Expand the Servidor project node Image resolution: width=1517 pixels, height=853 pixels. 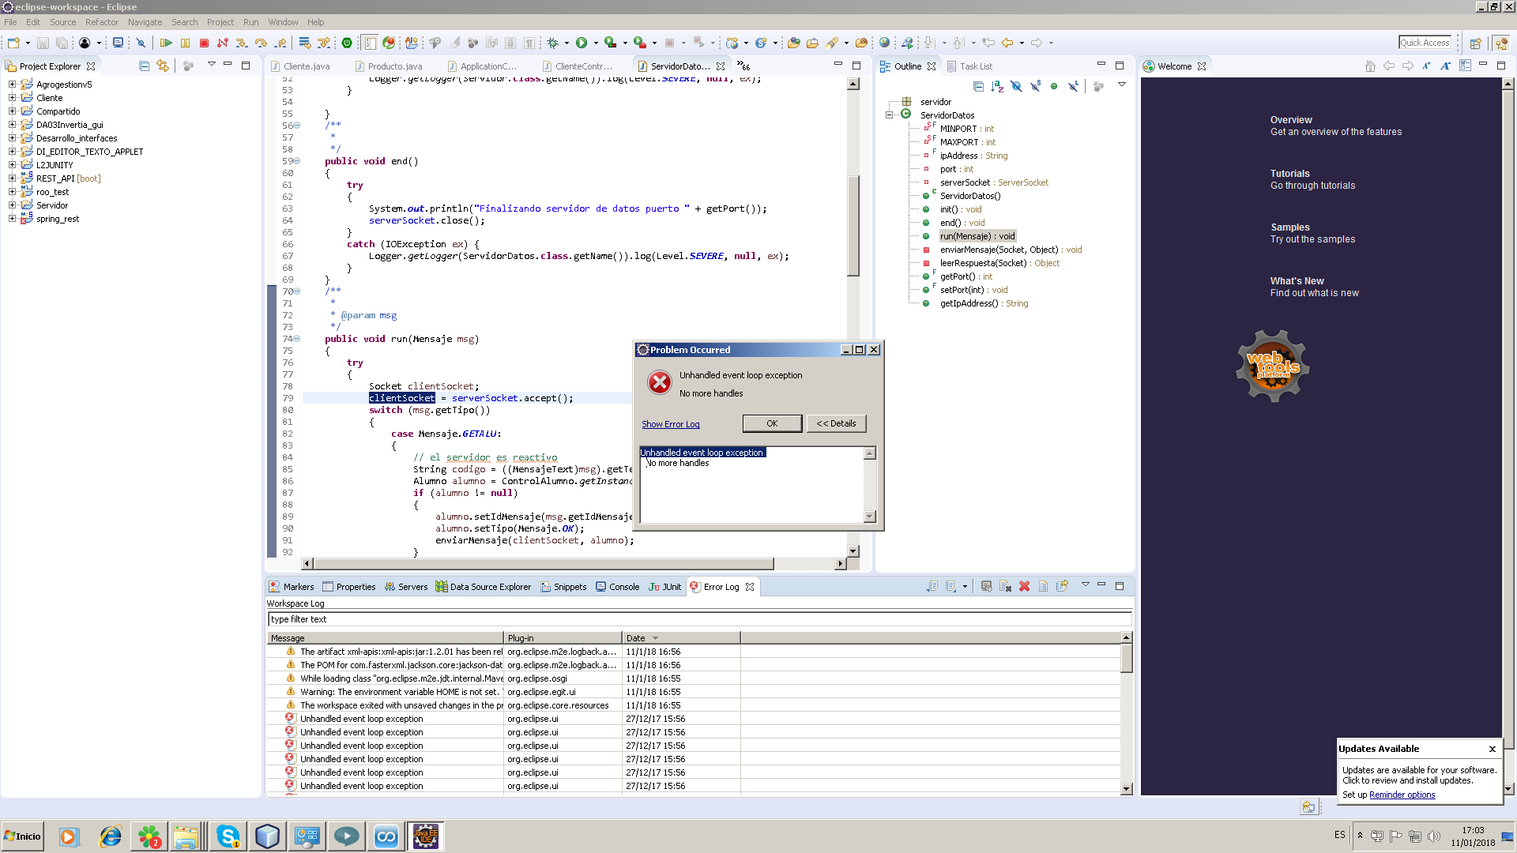pyautogui.click(x=12, y=205)
